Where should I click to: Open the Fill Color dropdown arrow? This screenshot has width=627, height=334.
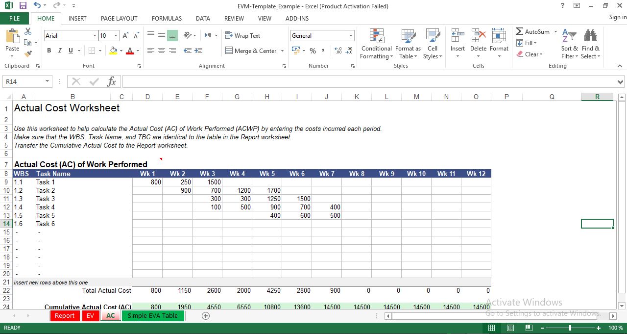point(122,51)
